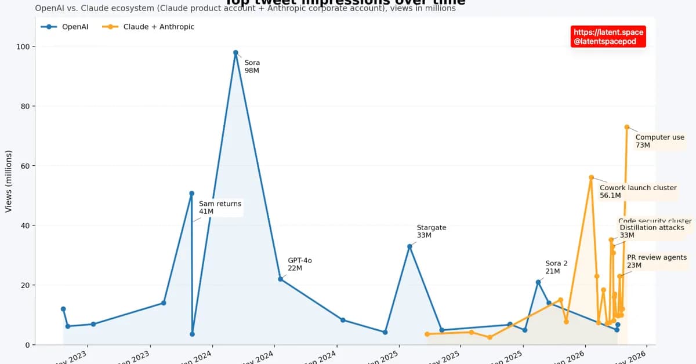Image resolution: width=696 pixels, height=364 pixels.
Task: Click the first blue OpenAI data point near 12M
Action: 63,309
